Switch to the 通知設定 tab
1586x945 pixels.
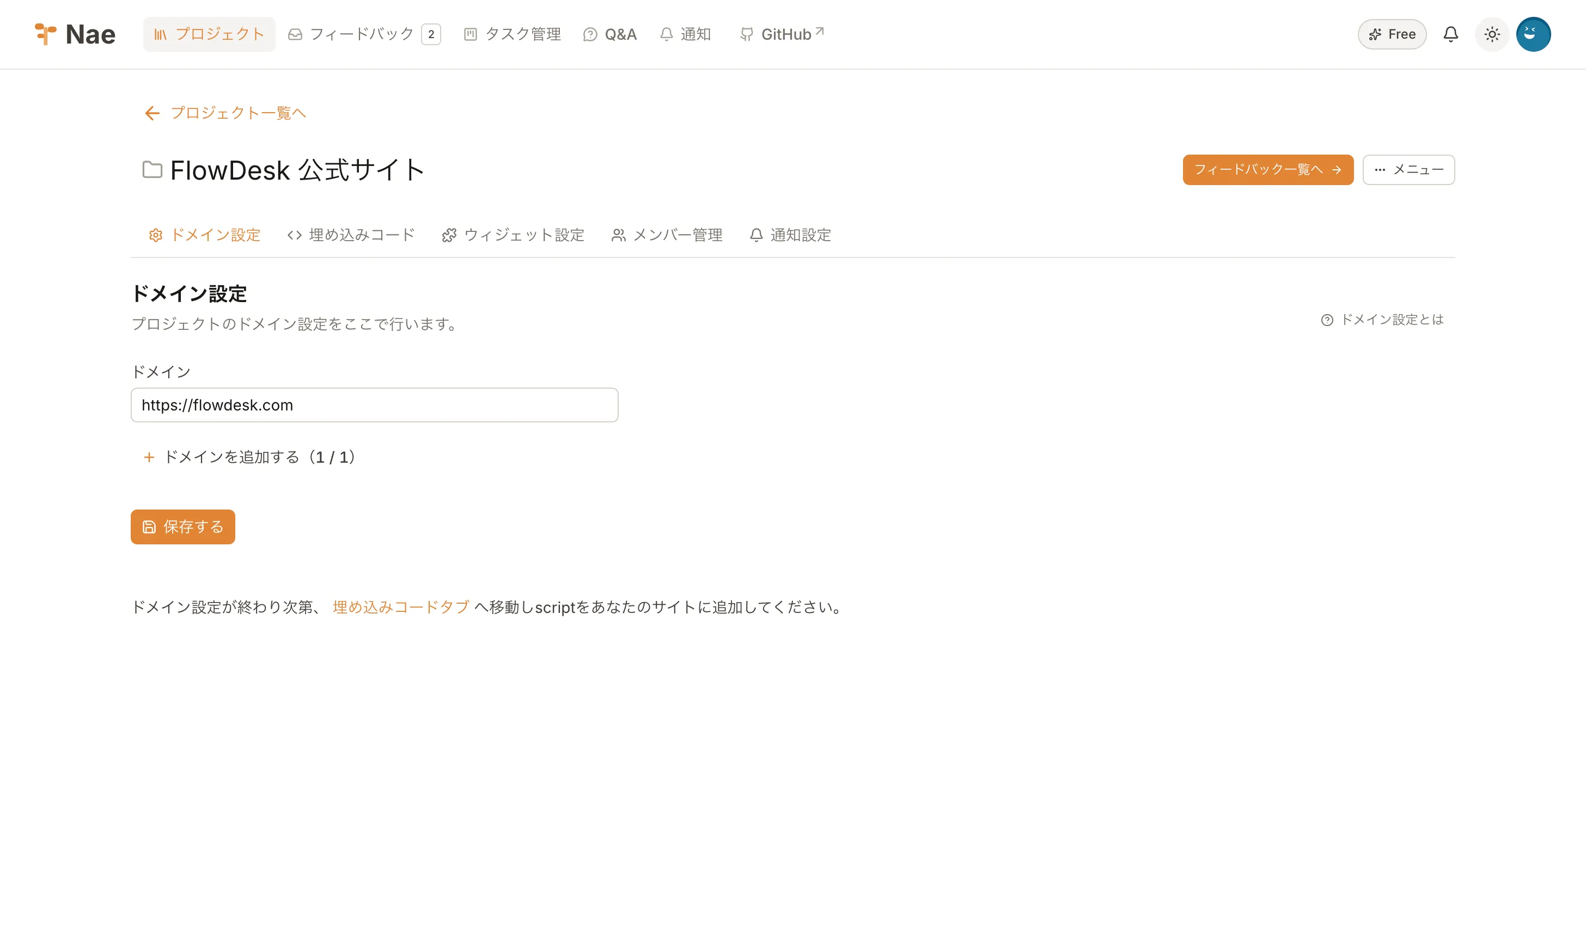click(x=790, y=235)
